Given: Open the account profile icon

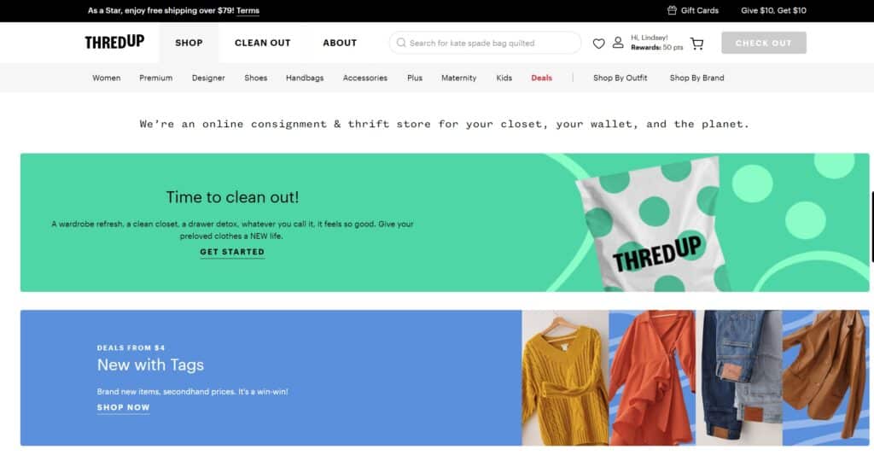Looking at the screenshot, I should [x=618, y=43].
